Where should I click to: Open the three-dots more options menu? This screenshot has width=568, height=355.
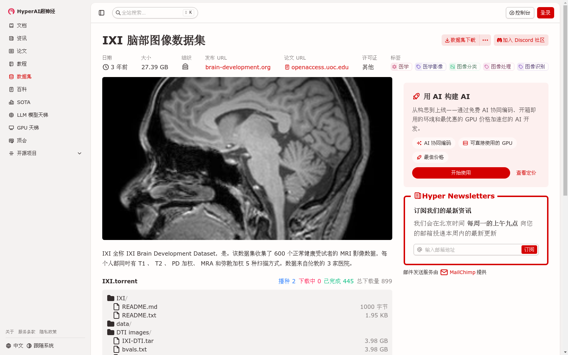click(485, 40)
